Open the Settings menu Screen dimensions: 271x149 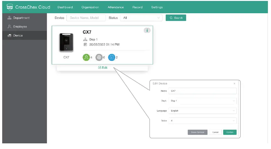(157, 7)
